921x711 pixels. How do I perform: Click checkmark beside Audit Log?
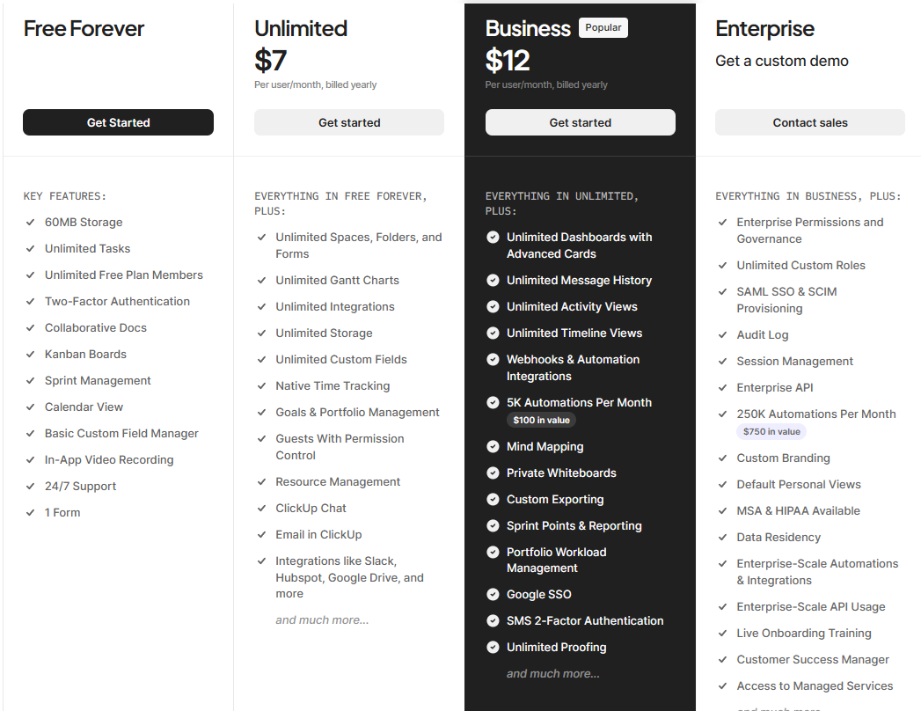(x=722, y=335)
